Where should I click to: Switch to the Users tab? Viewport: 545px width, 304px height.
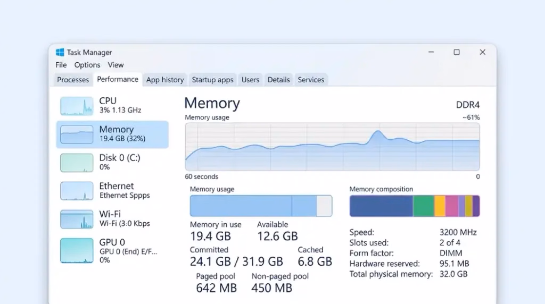pyautogui.click(x=250, y=80)
